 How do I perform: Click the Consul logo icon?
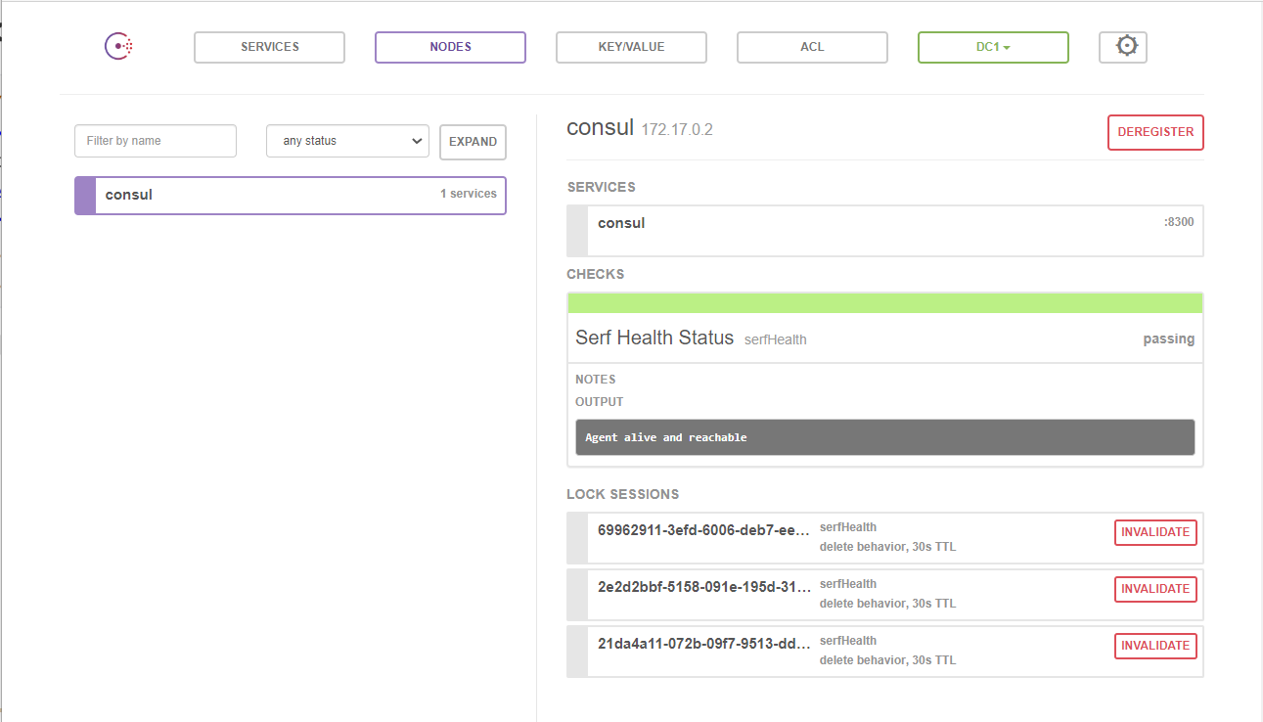[119, 46]
